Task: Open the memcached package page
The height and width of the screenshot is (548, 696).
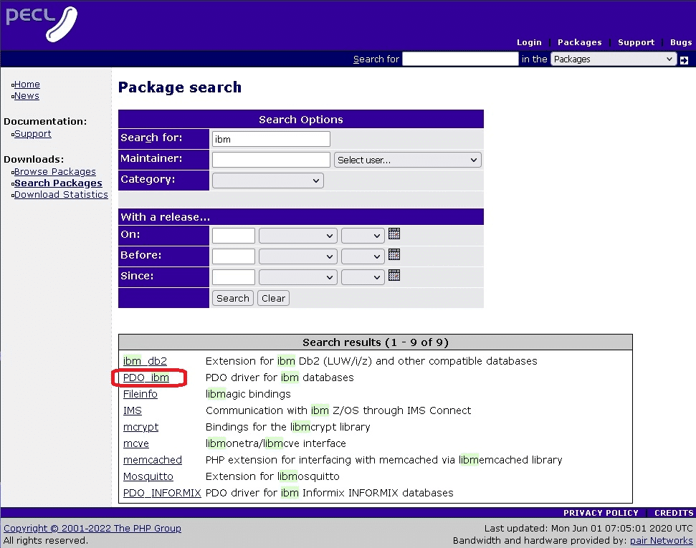Action: [152, 459]
